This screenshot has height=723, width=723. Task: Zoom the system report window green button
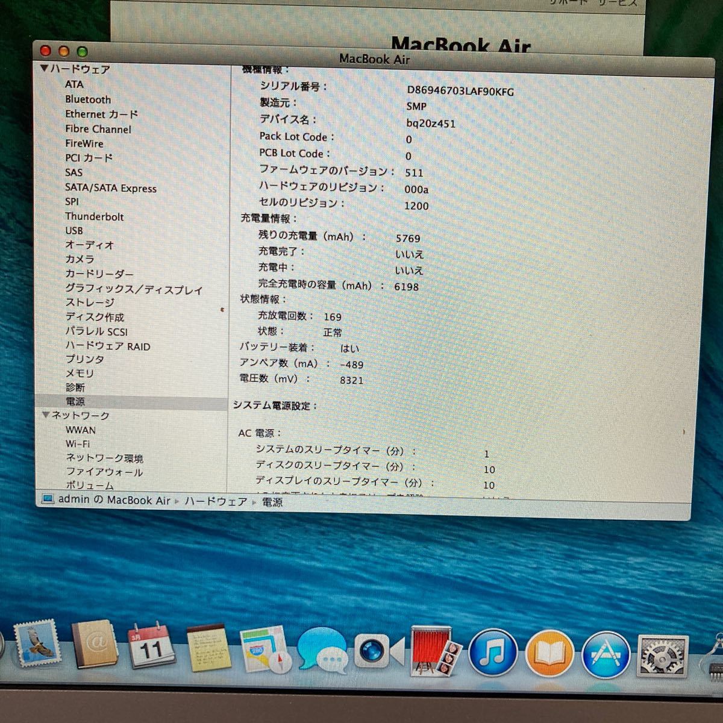83,52
